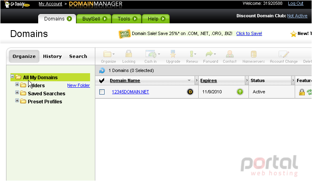Click the Status column header
Viewport: 312px width, 181px height.
coord(257,80)
